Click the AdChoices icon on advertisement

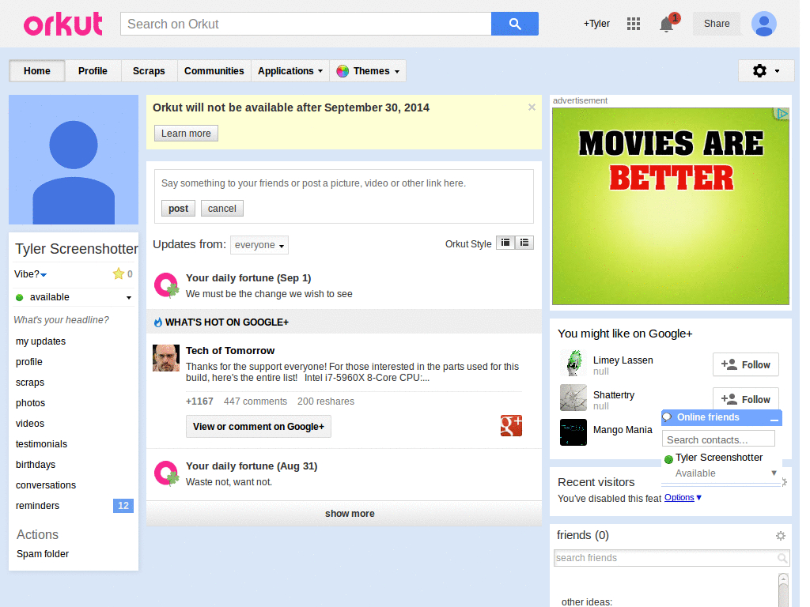pos(782,114)
